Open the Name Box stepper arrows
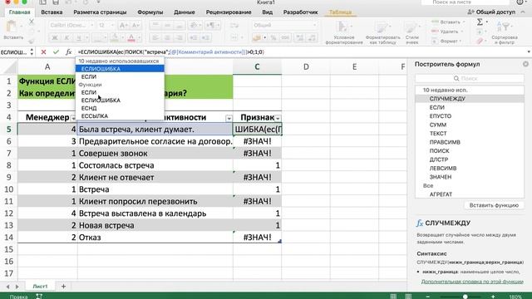532x299 pixels. [x=32, y=51]
